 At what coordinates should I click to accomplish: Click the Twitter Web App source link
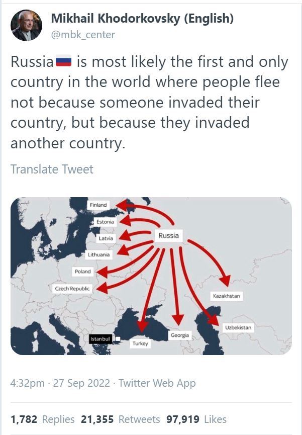[157, 383]
